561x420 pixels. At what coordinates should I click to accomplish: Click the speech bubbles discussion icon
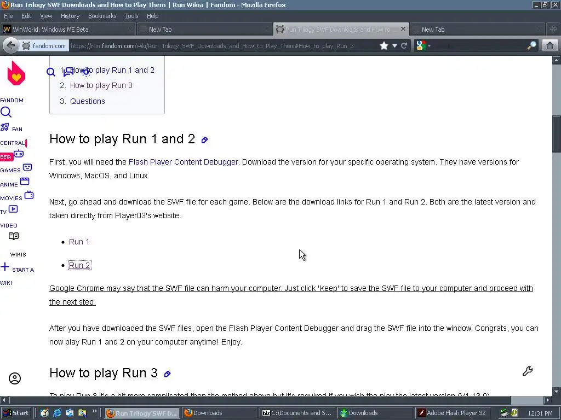[x=68, y=72]
